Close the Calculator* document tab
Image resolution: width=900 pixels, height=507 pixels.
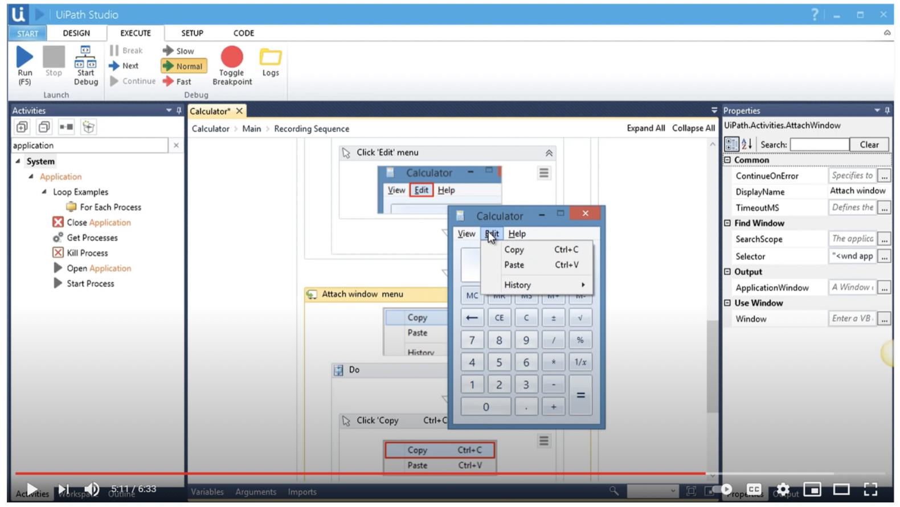(x=240, y=111)
